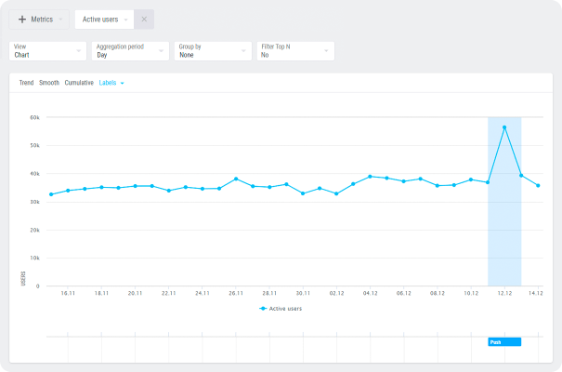Viewport: 562px width, 372px height.
Task: Click the first data point on the line
Action: pyautogui.click(x=51, y=194)
